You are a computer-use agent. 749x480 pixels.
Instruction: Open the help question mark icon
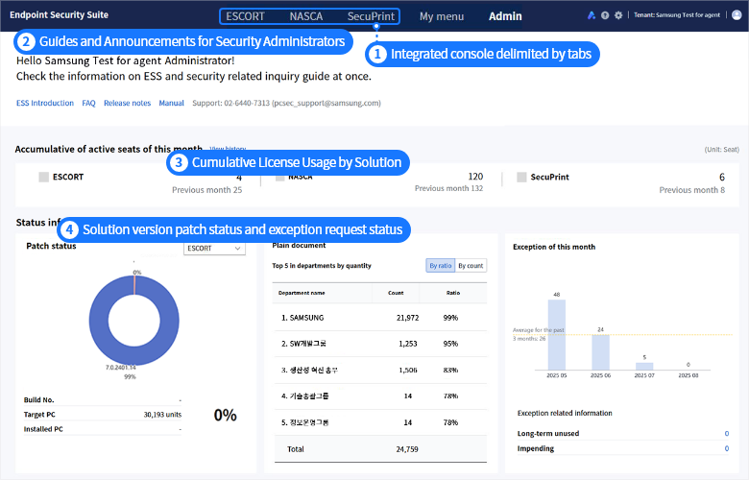click(x=605, y=16)
